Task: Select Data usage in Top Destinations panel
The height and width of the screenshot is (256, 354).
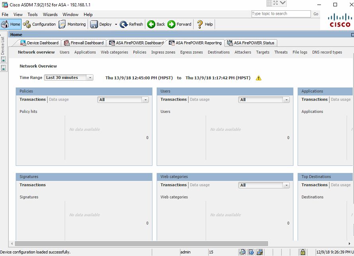Action: pos(341,185)
